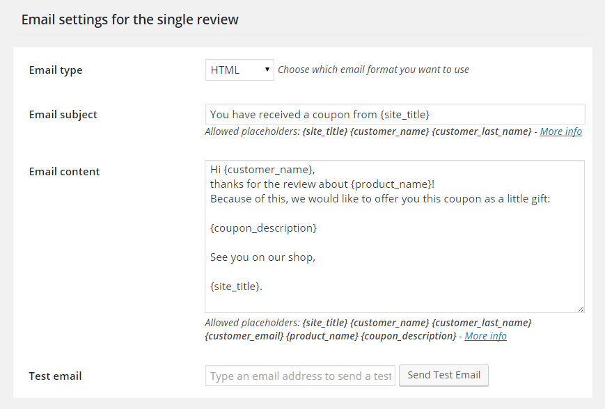Image resolution: width=605 pixels, height=409 pixels.
Task: Focus the Email subject text field
Action: (x=395, y=114)
